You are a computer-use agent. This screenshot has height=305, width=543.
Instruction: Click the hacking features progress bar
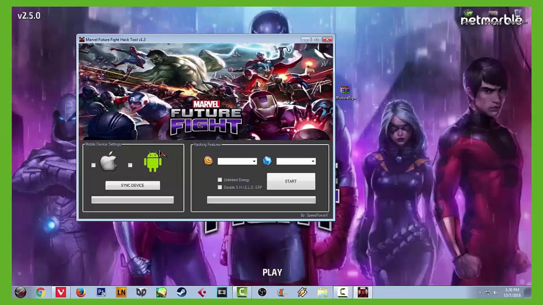pos(261,200)
